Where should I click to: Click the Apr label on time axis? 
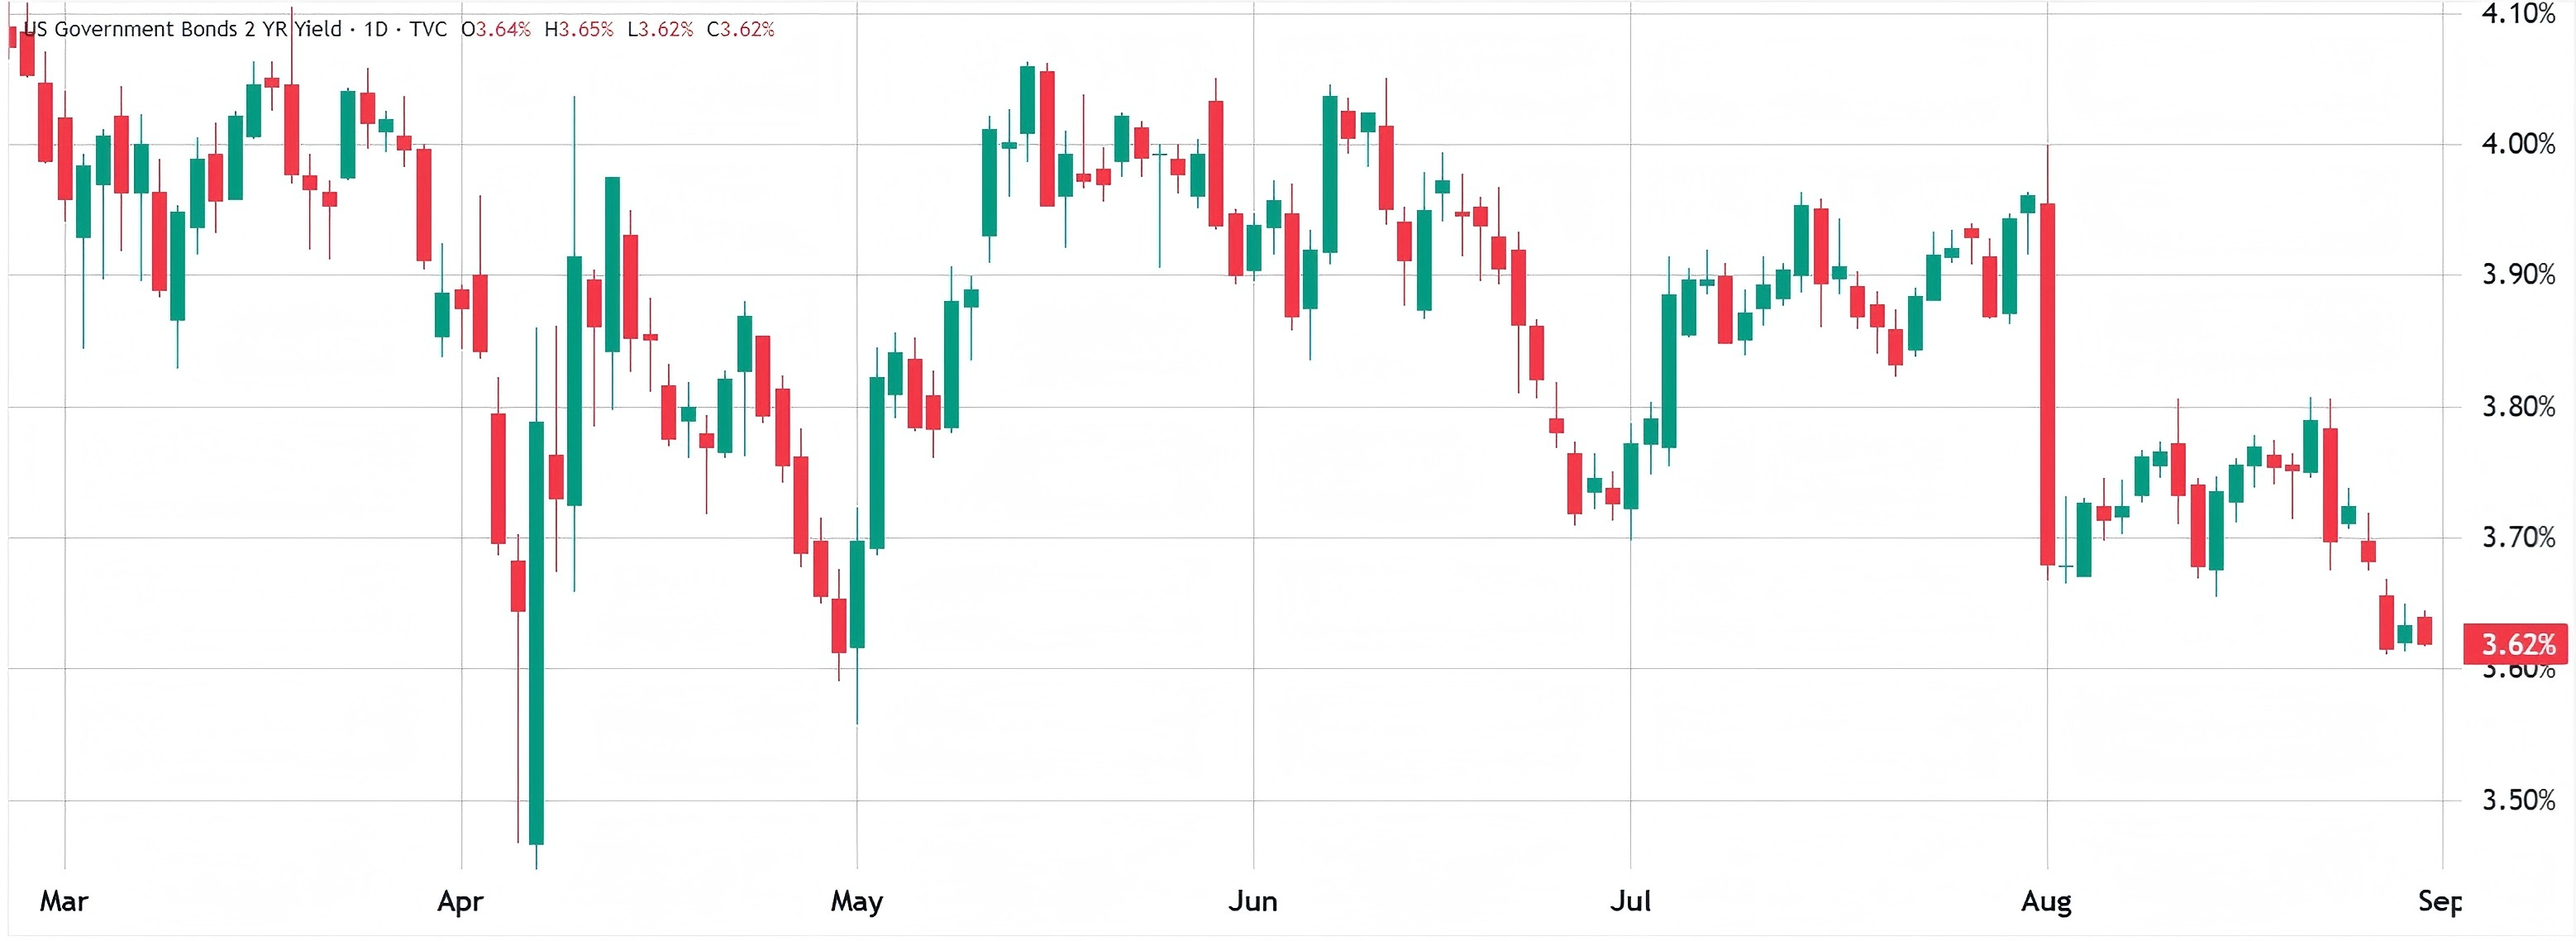coord(460,901)
